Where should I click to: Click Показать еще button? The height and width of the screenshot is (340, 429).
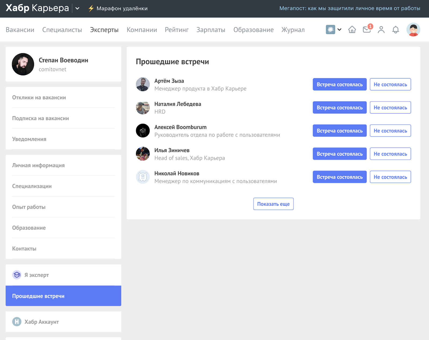click(x=273, y=204)
